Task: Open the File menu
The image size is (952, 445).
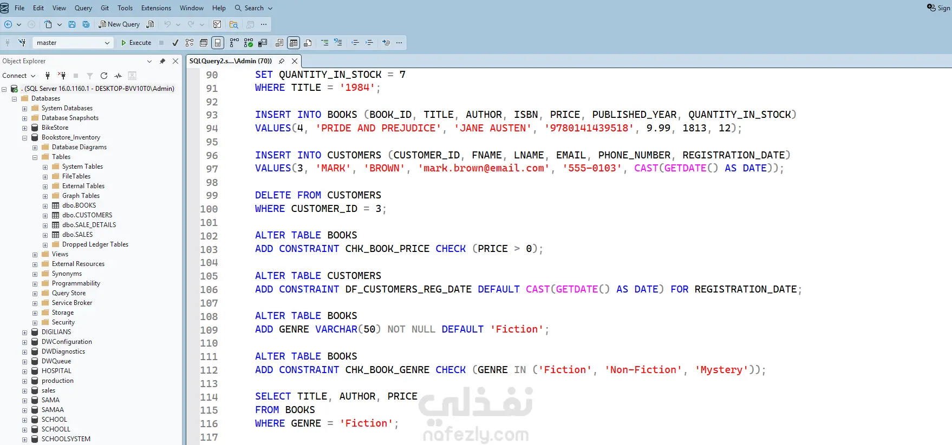Action: [x=19, y=8]
